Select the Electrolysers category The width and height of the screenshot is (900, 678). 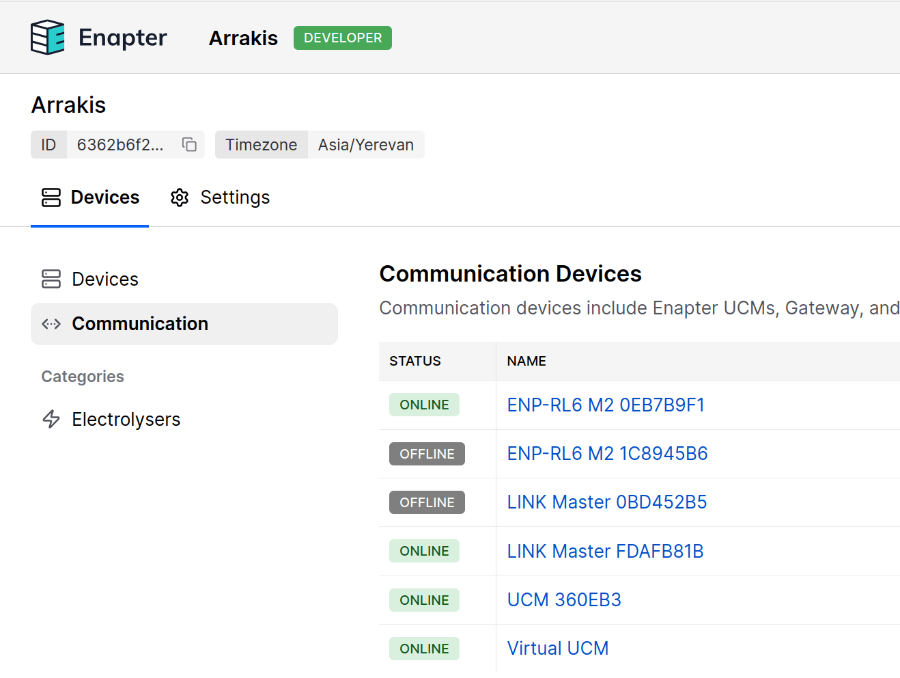click(126, 419)
